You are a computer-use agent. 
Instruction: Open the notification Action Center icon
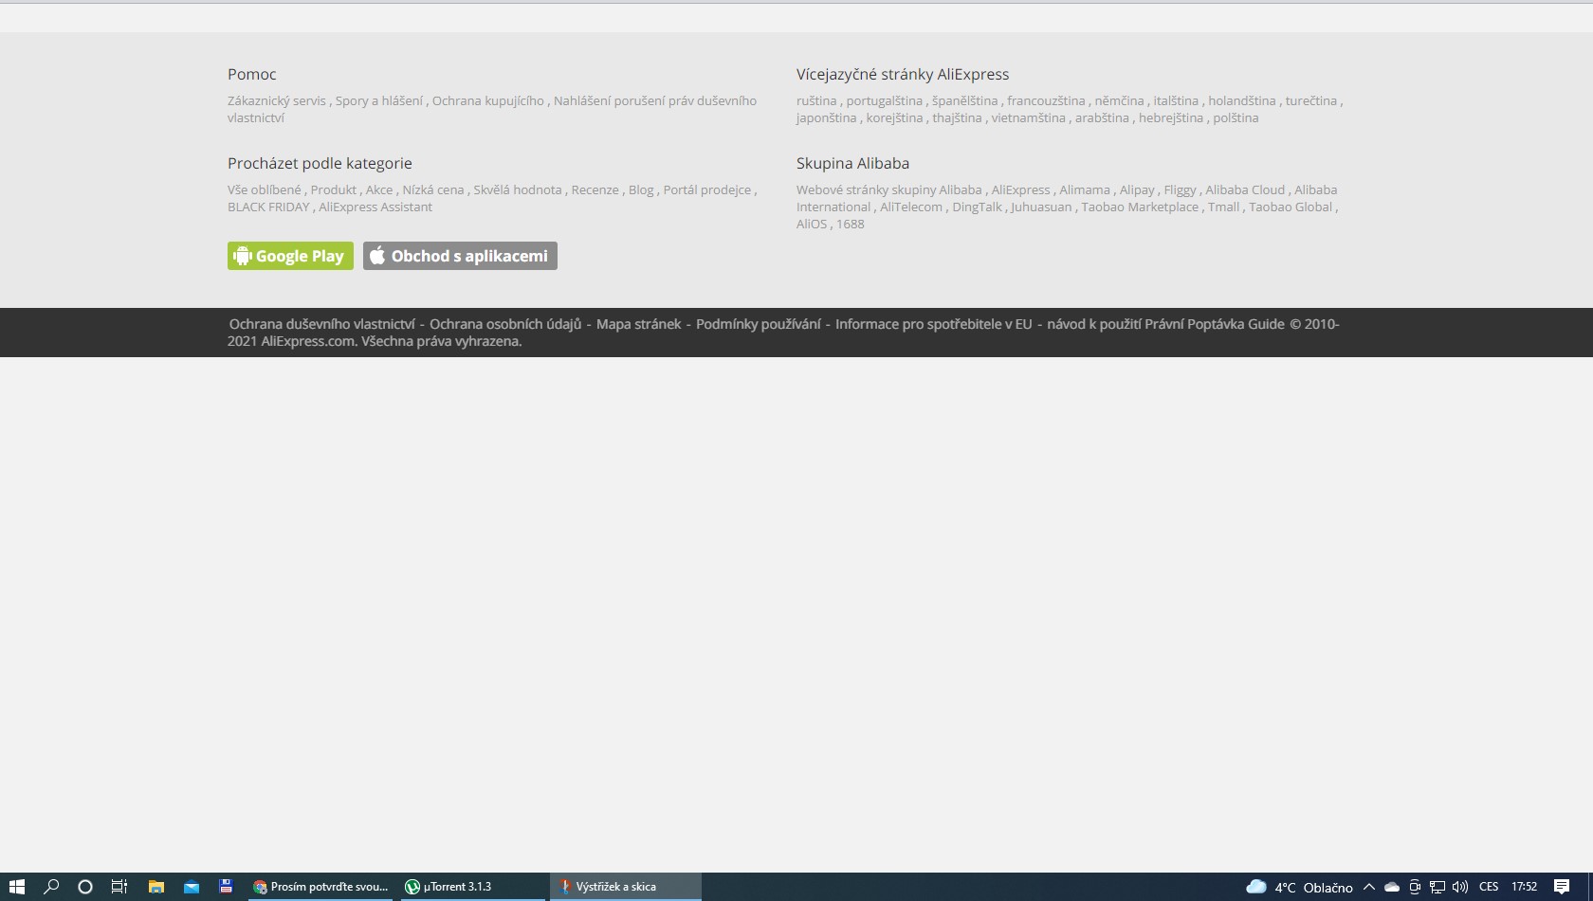(x=1562, y=887)
